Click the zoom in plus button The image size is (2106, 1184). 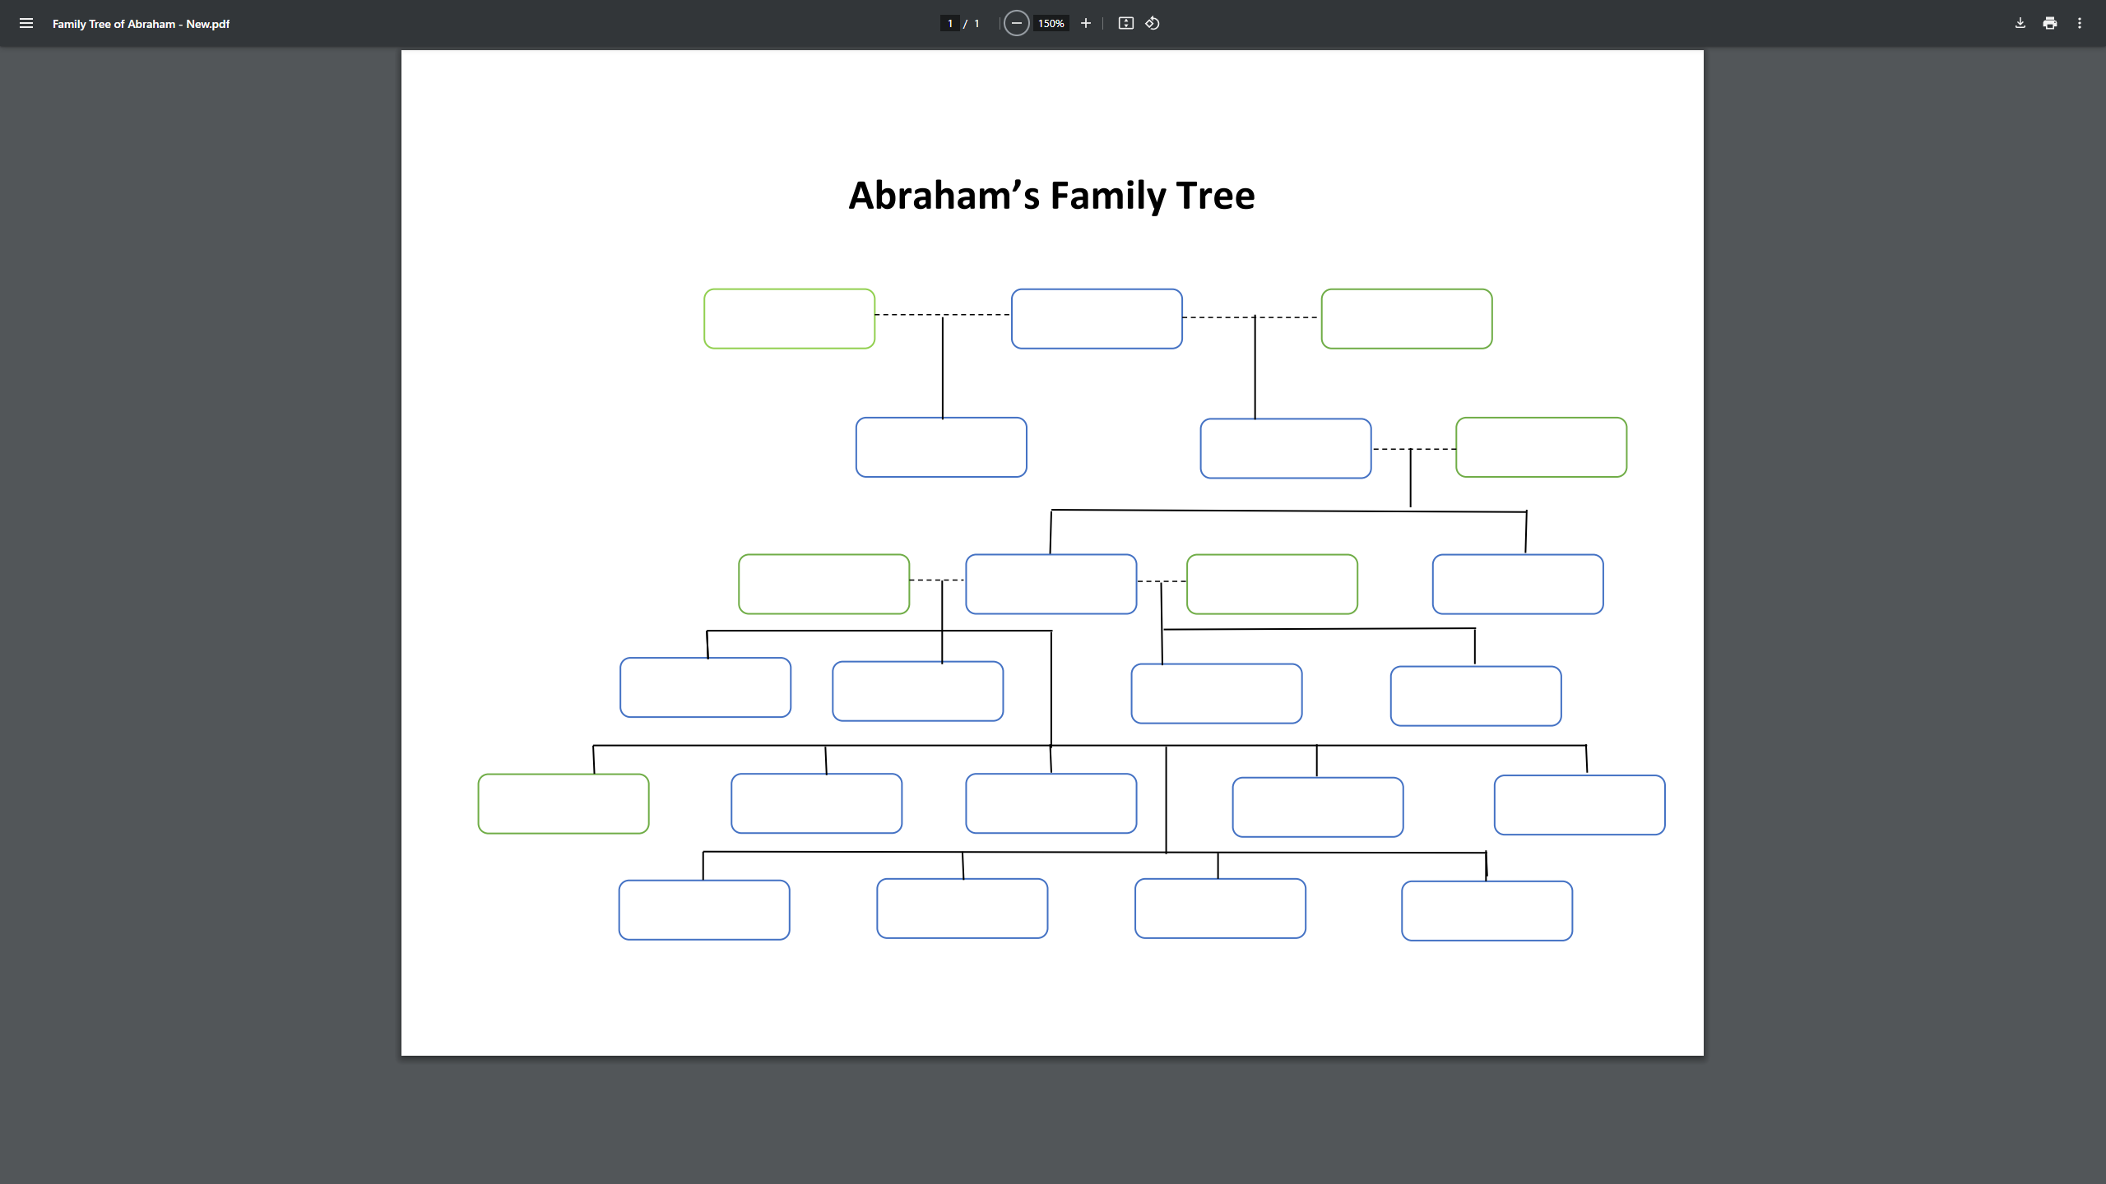click(1086, 23)
